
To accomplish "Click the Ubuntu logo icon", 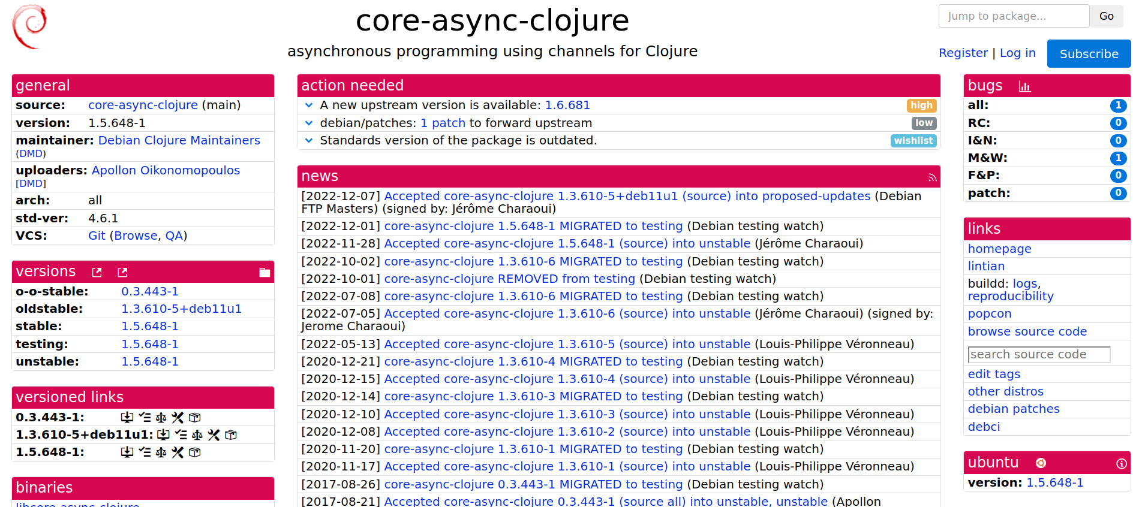I will click(1041, 463).
